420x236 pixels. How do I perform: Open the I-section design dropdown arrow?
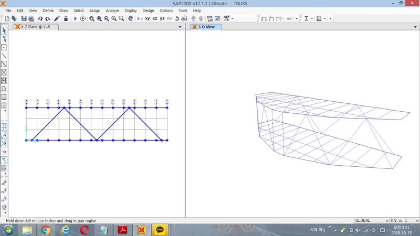click(x=312, y=18)
